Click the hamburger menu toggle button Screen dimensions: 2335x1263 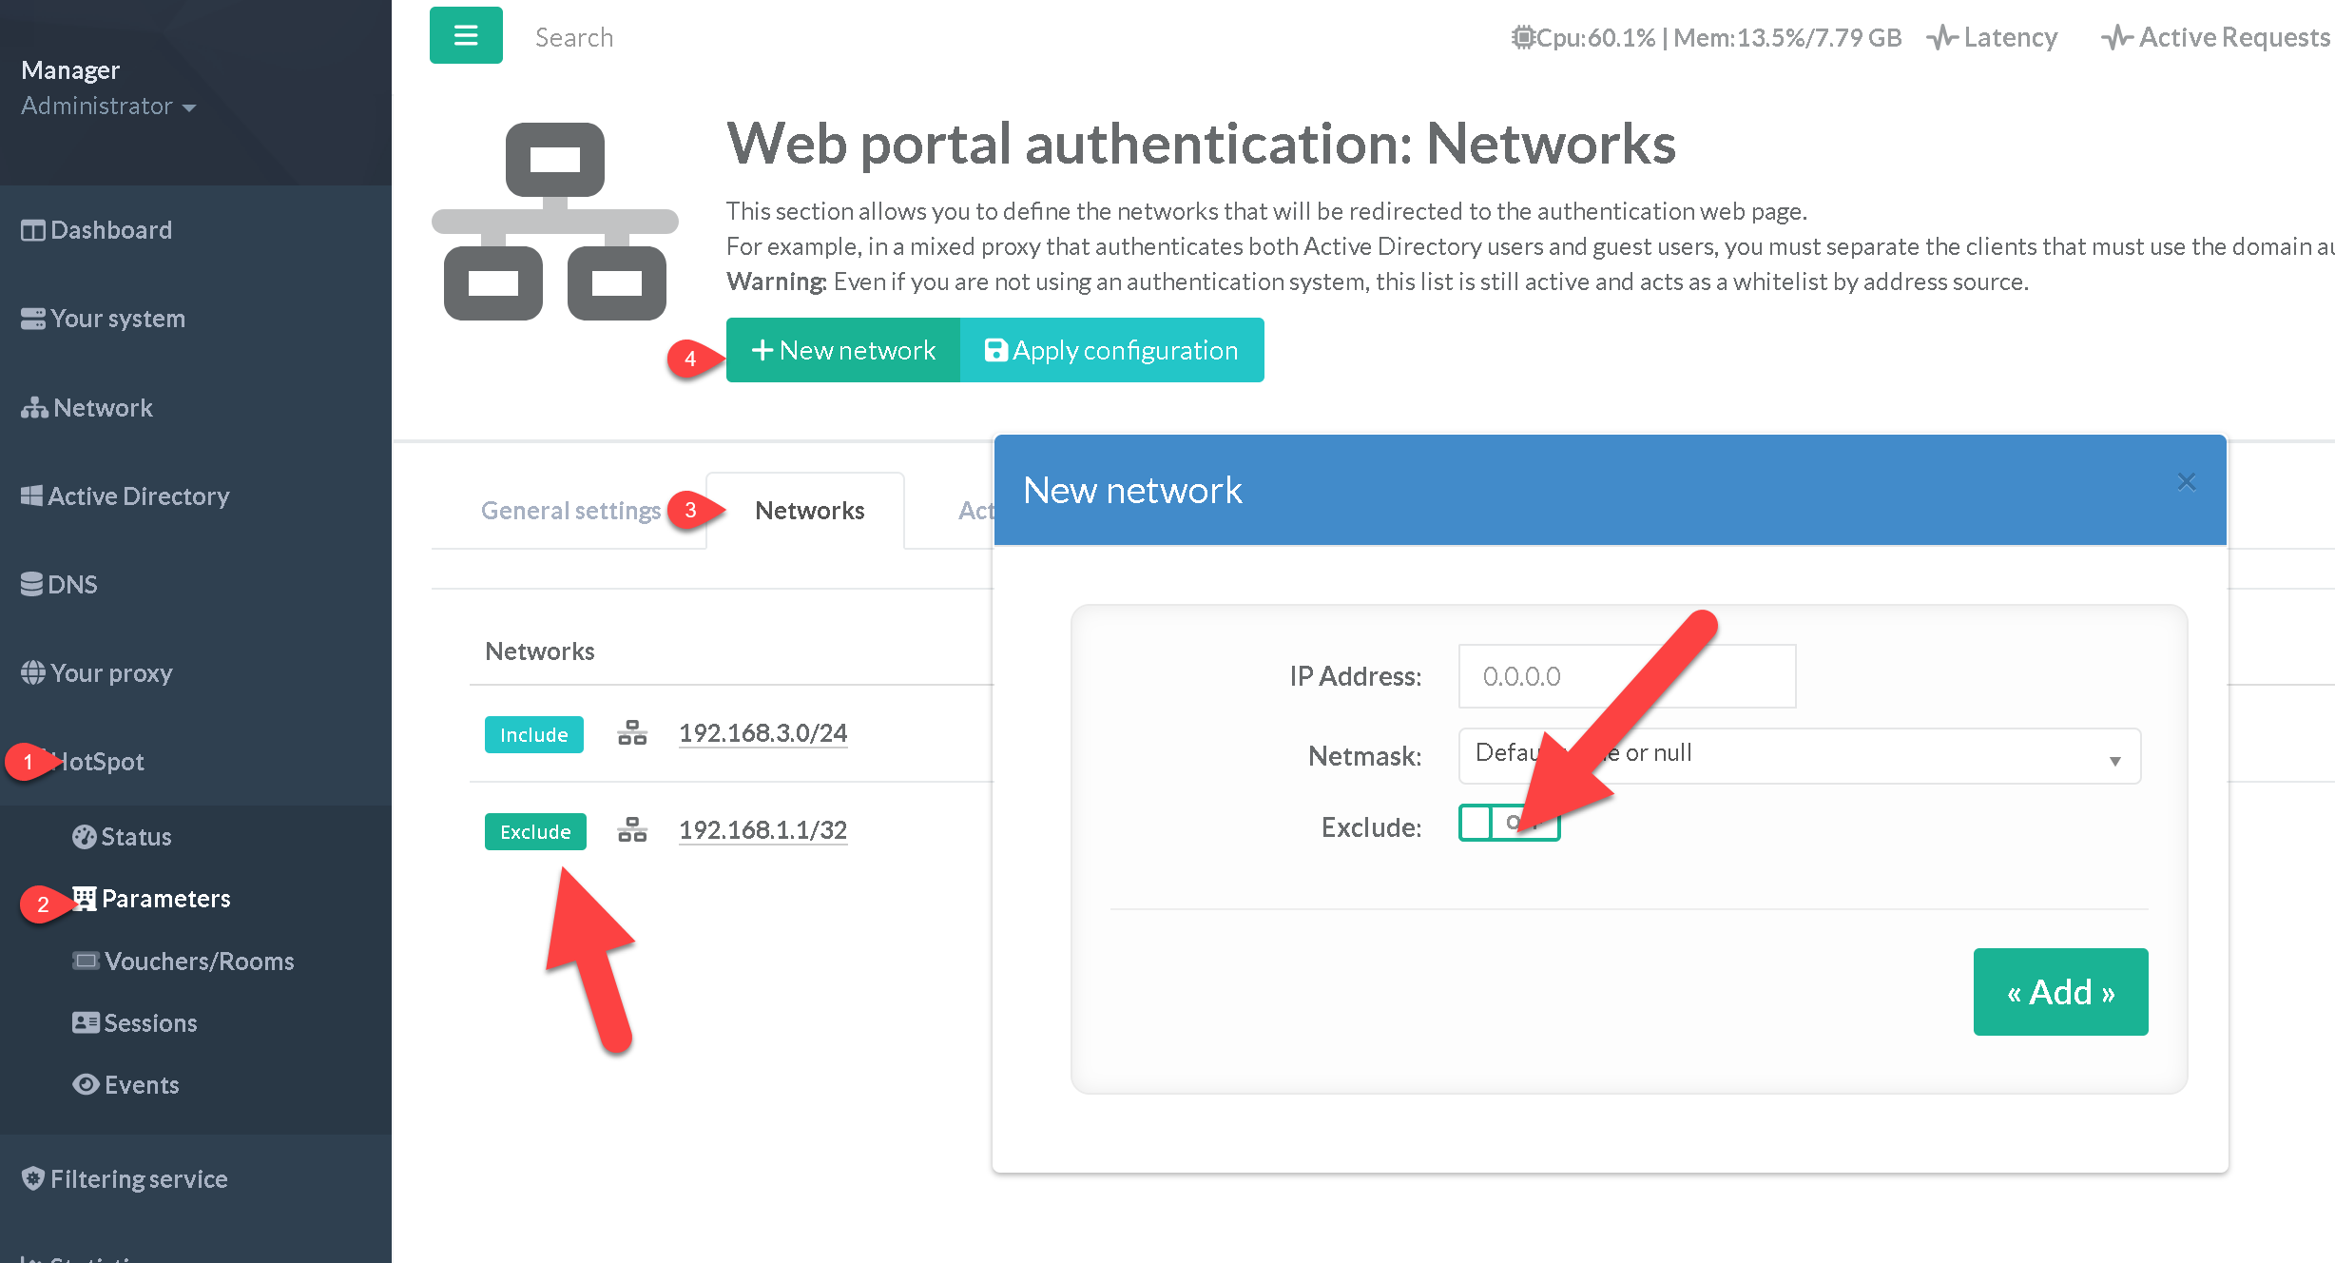coord(466,36)
